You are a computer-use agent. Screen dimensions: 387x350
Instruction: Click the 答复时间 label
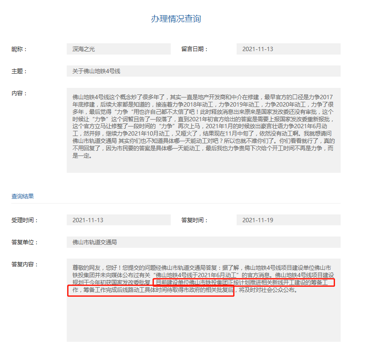[195, 220]
